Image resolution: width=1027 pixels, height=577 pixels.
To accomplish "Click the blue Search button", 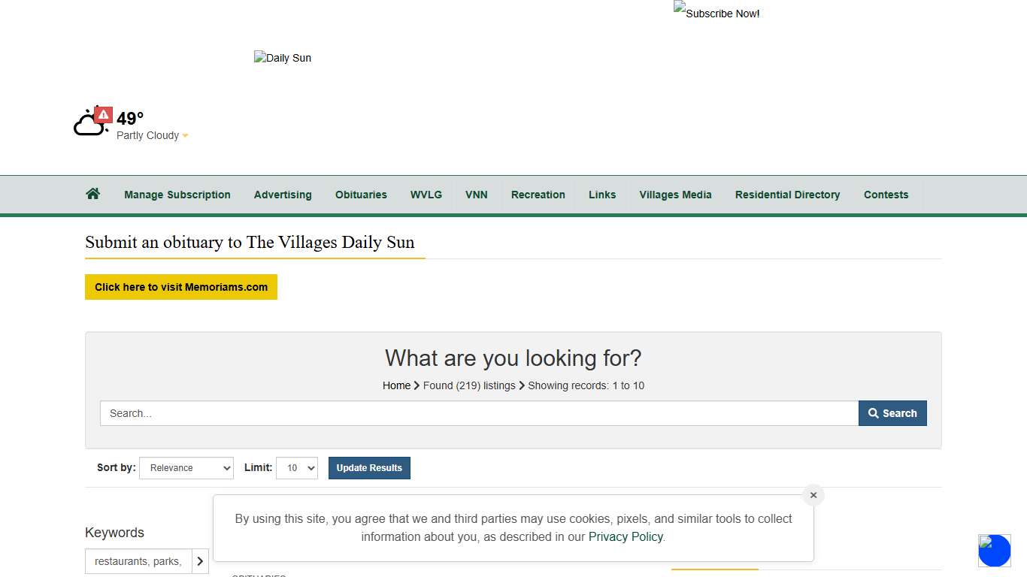I will point(892,413).
